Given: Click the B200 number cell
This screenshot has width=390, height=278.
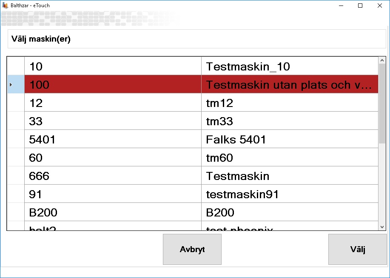Looking at the screenshot, I should coord(113,213).
